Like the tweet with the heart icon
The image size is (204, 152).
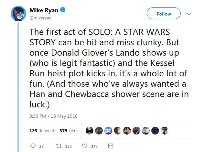click(85, 146)
